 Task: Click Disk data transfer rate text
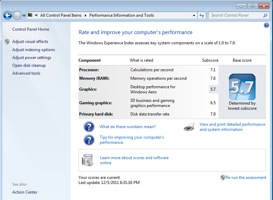pos(150,114)
